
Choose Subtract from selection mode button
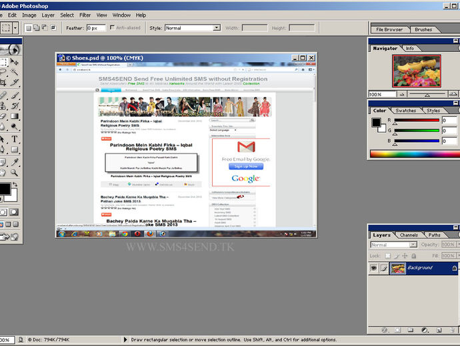45,27
